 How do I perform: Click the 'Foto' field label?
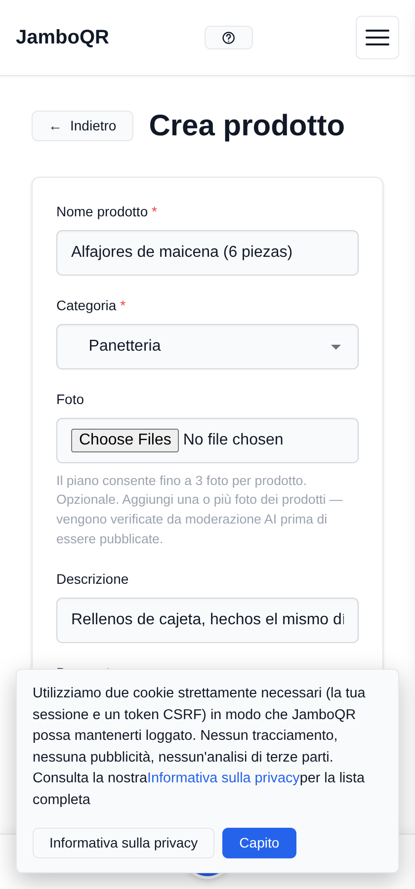pyautogui.click(x=70, y=400)
